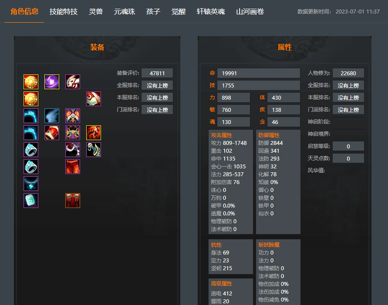Viewport: 388px width, 305px height.
Task: Click the blue gem necklace icon
Action: point(31,184)
